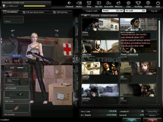The image size is (163, 122).
Task: Click the Points balance field
Action: (113, 11)
